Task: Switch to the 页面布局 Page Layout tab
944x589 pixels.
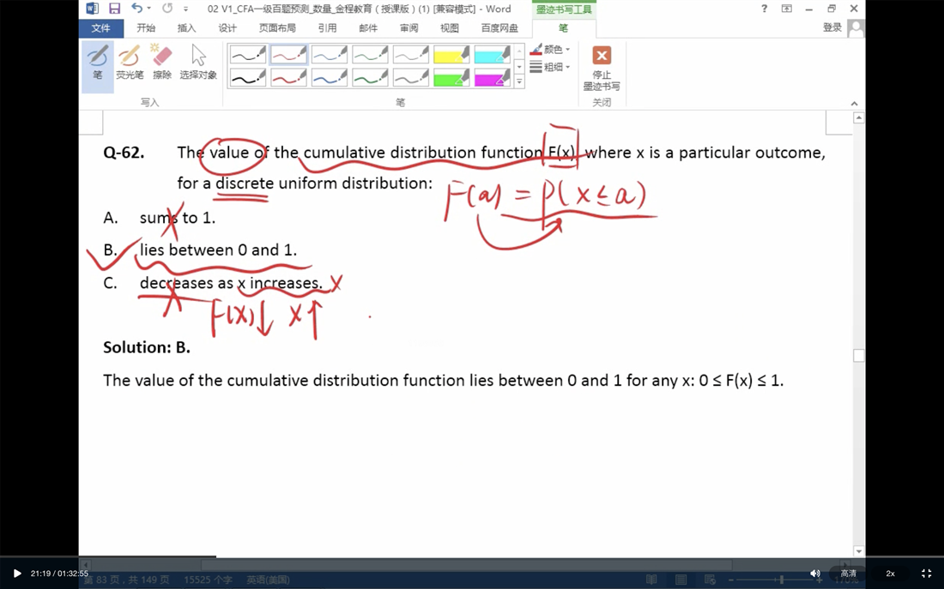Action: [x=277, y=27]
